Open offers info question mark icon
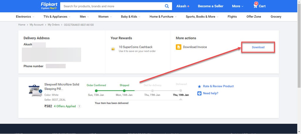301x134 pixels. click(79, 106)
